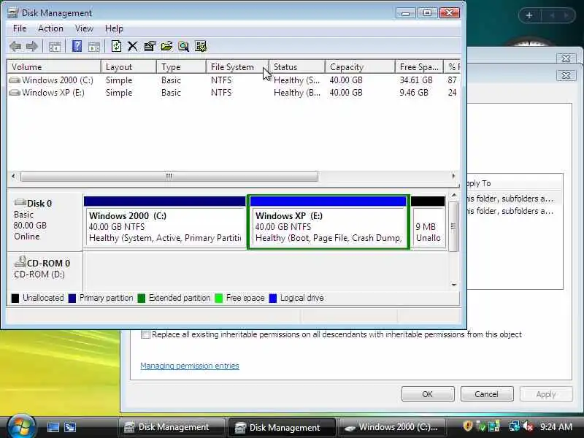The image size is (584, 438).
Task: Click the Disk 0 drive icon
Action: 20,202
